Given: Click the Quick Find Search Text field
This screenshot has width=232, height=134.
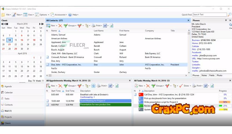Looking at the screenshot, I should click(x=210, y=14).
